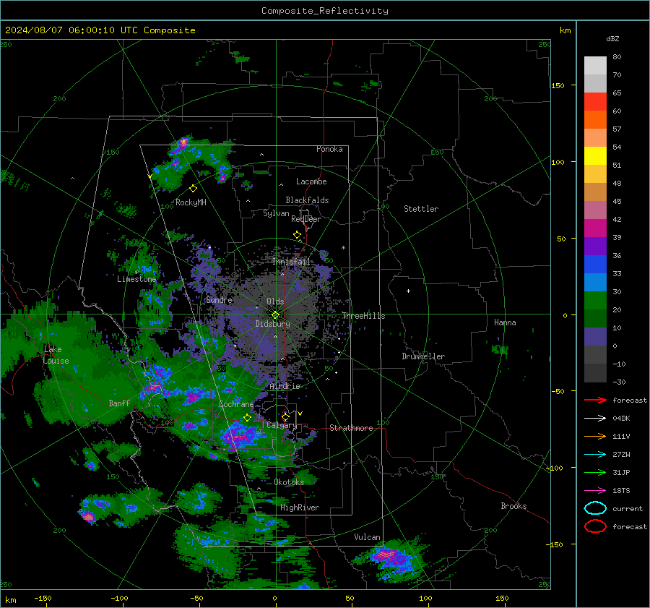This screenshot has height=608, width=650.
Task: Click the ThreeHills label
Action: [363, 316]
